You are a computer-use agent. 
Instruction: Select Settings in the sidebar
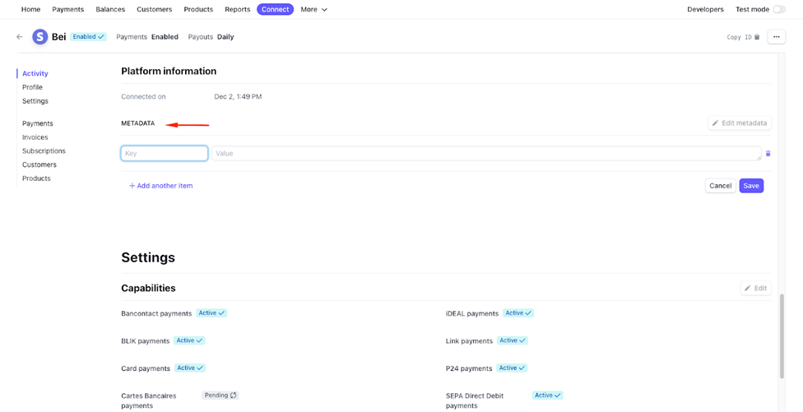pos(35,101)
